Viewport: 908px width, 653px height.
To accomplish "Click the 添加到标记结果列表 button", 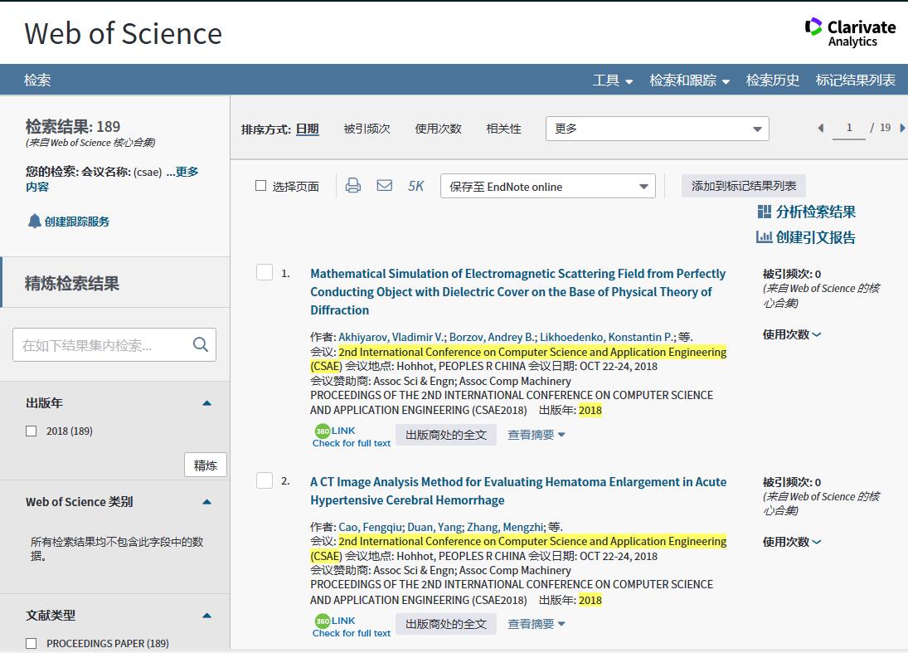I will coord(743,186).
